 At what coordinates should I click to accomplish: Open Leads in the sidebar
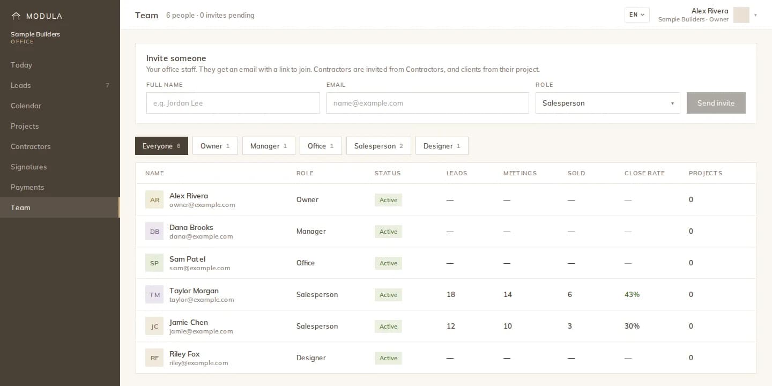point(60,85)
